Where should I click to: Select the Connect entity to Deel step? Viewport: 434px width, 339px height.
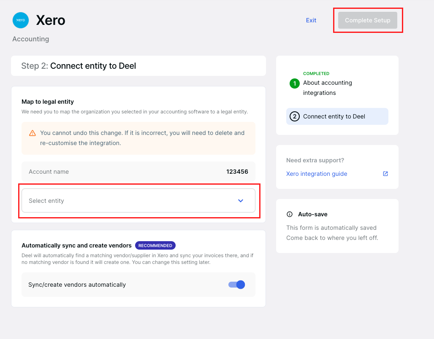point(337,116)
